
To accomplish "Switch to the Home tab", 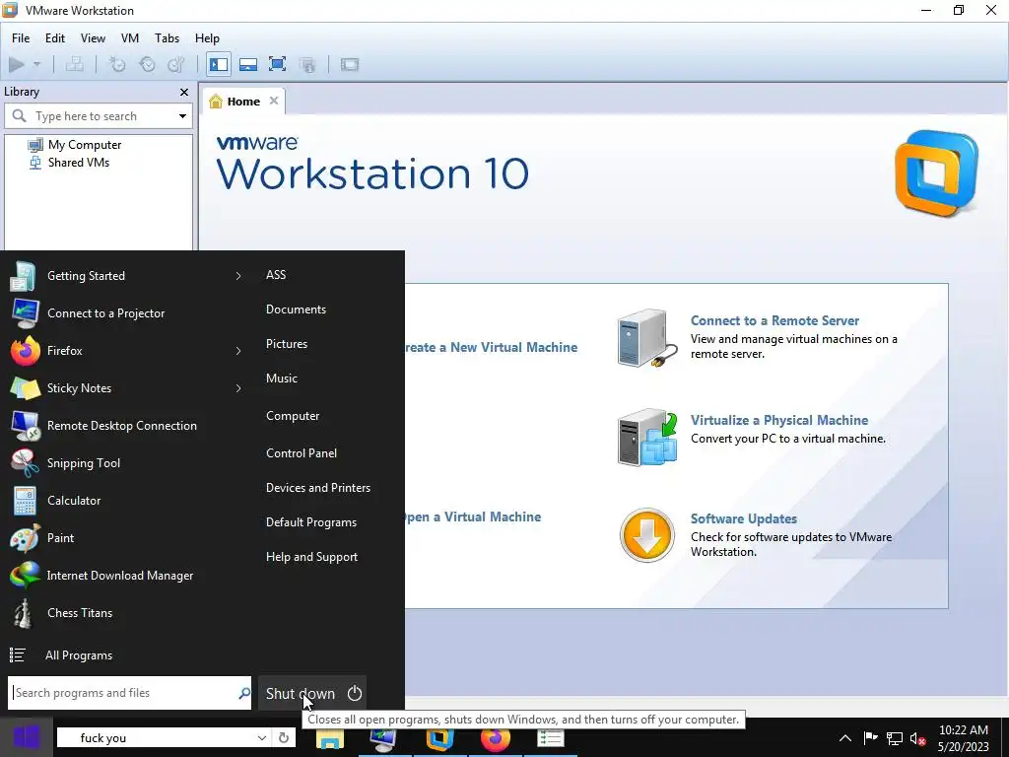I will [x=243, y=102].
